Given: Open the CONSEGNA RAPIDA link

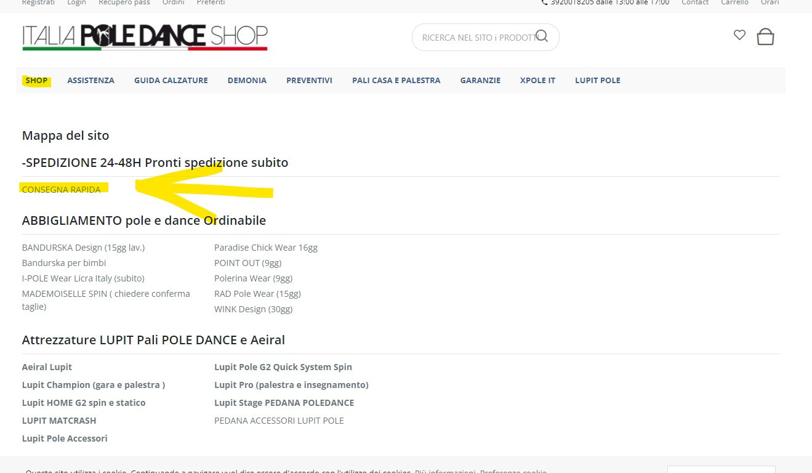Looking at the screenshot, I should tap(61, 190).
